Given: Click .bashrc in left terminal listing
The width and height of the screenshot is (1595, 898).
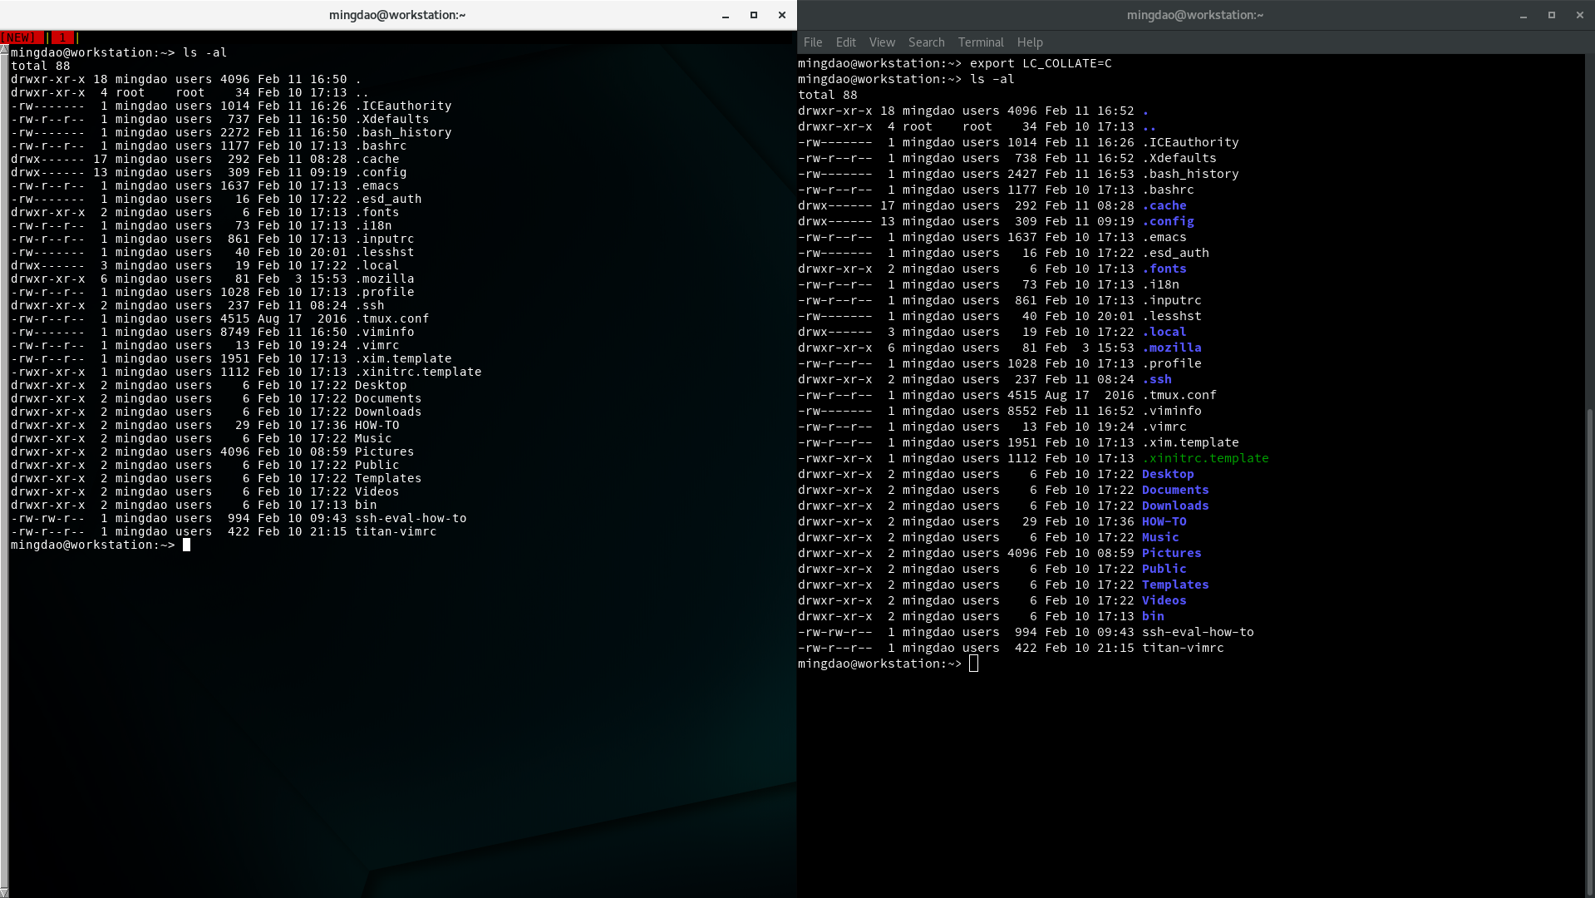Looking at the screenshot, I should pos(381,146).
